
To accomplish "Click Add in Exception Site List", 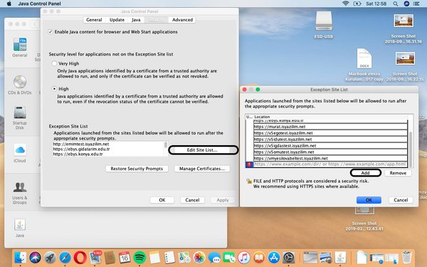I will [366, 173].
